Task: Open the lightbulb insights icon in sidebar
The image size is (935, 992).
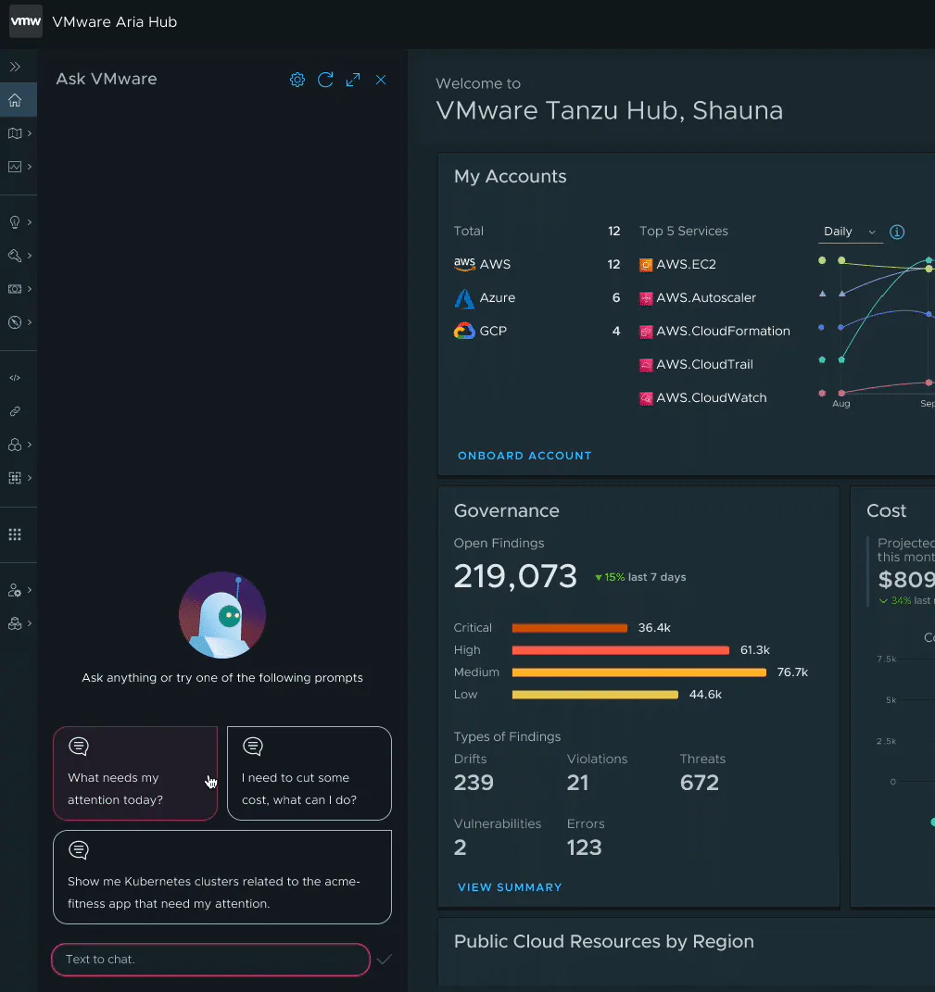Action: tap(15, 222)
